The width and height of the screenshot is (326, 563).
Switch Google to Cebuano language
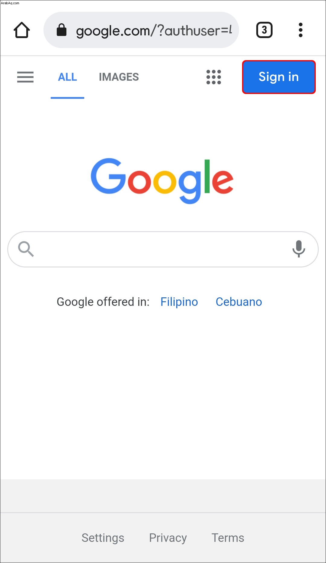(239, 302)
